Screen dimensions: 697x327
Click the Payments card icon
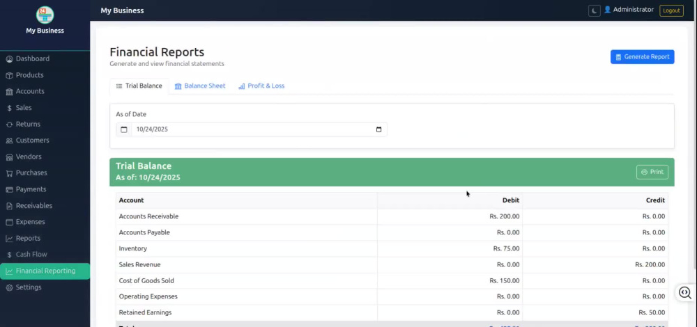point(9,189)
